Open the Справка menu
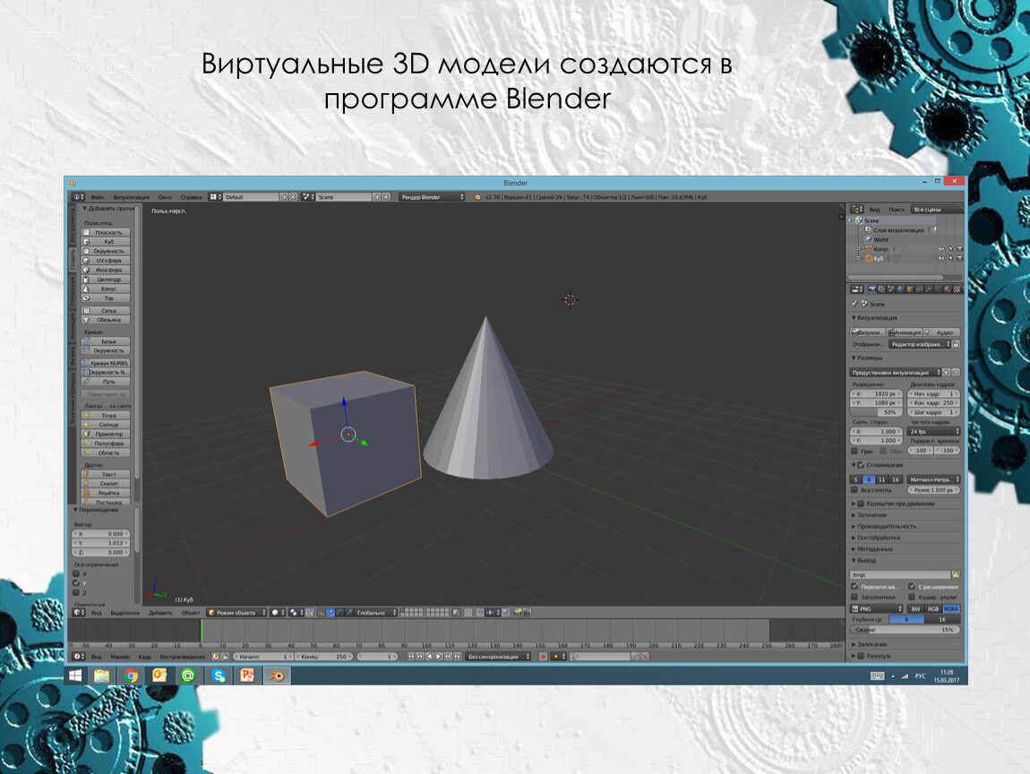The width and height of the screenshot is (1030, 774). tap(191, 197)
